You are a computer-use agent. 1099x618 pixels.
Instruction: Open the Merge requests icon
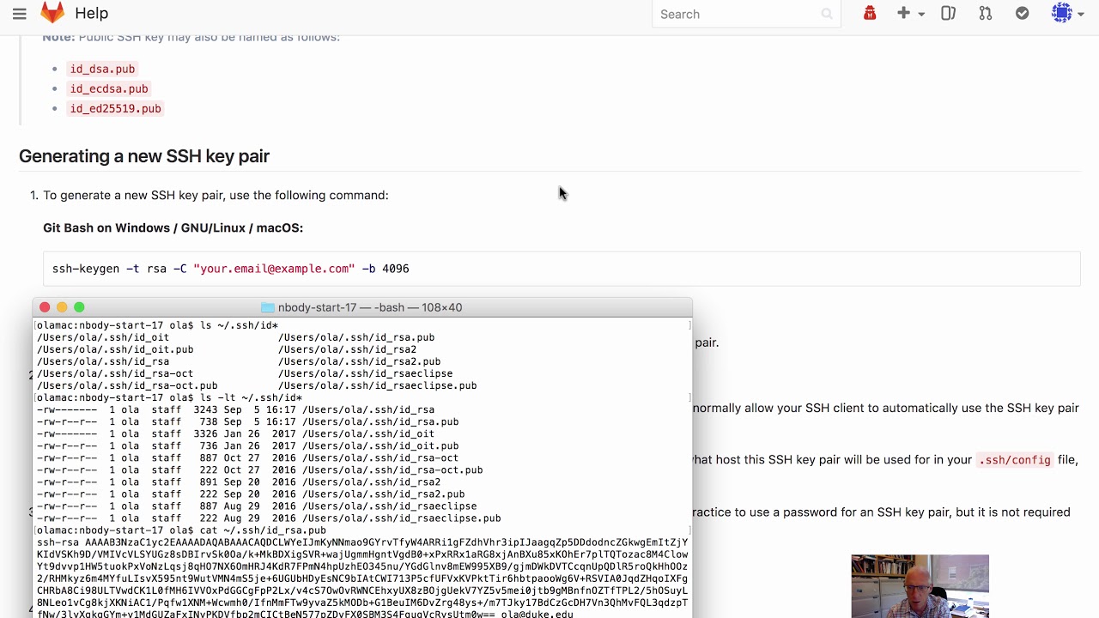(986, 14)
